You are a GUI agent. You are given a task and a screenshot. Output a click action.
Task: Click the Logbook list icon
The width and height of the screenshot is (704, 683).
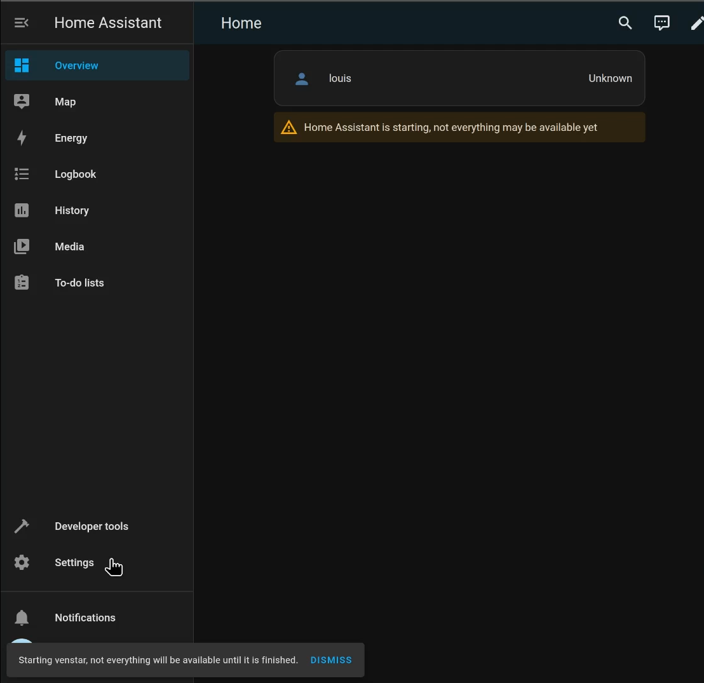point(22,174)
